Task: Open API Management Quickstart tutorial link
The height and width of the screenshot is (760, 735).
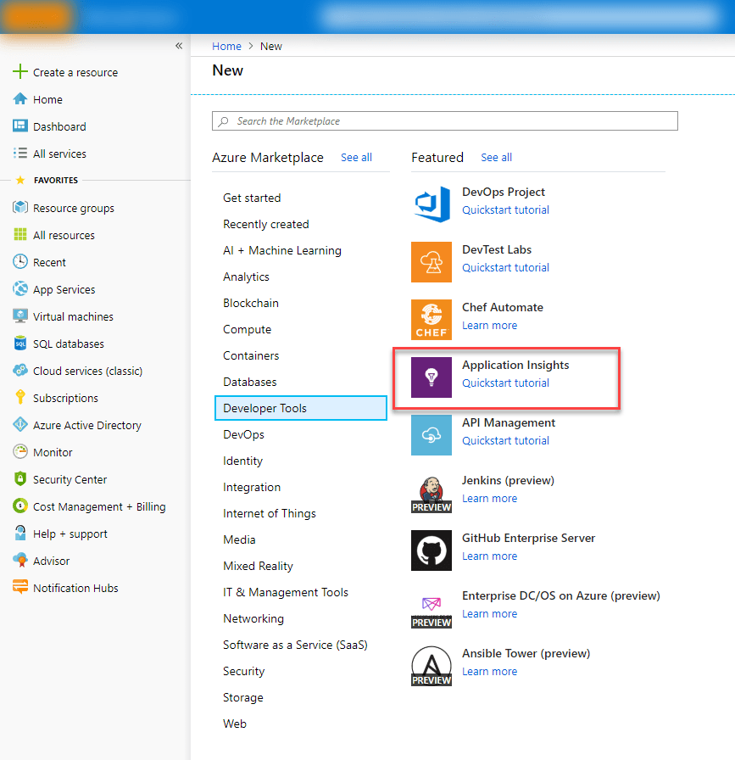Action: [505, 440]
